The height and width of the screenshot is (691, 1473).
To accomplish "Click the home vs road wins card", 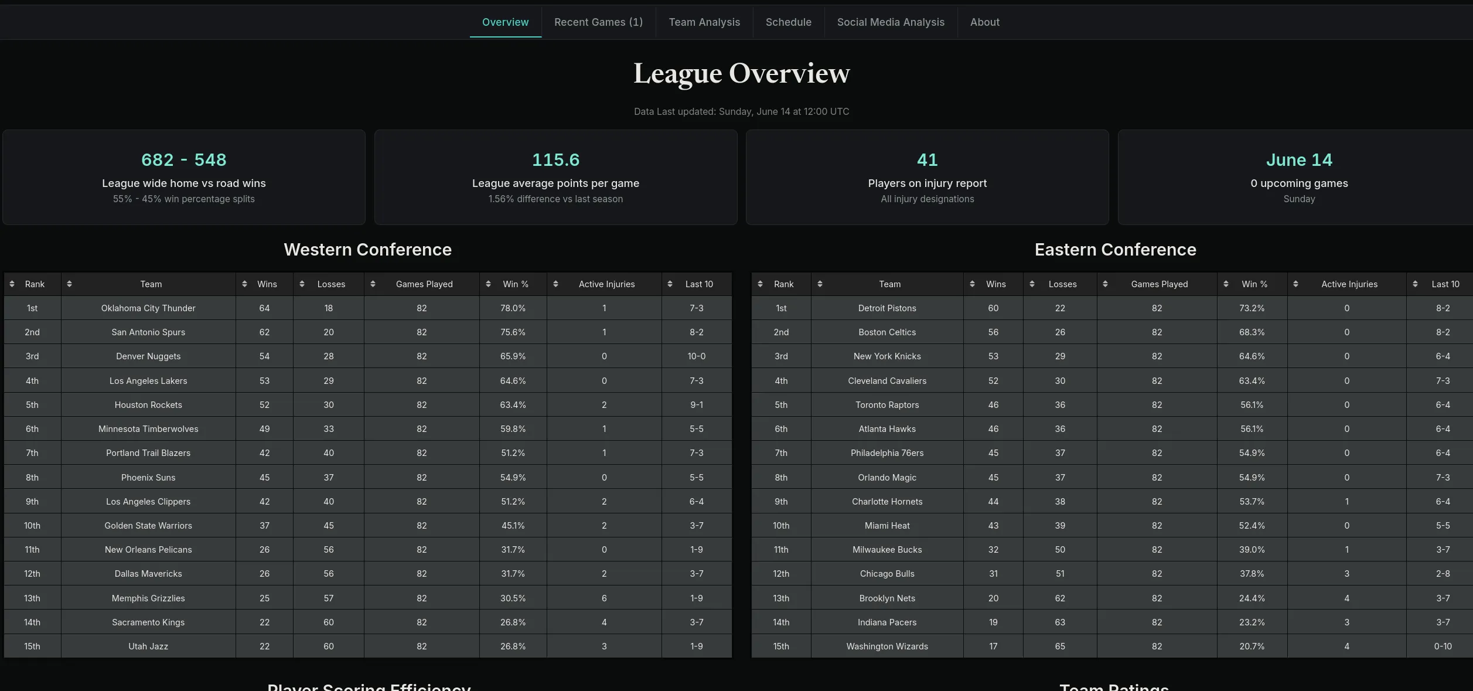I will coord(184,177).
